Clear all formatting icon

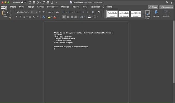[57, 12]
